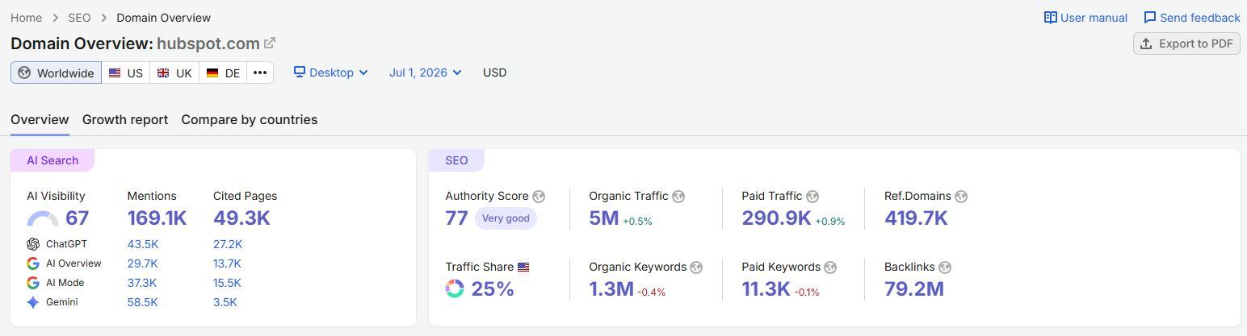Open AI Mode mentions value 37.3K
The width and height of the screenshot is (1247, 336).
[x=142, y=283]
